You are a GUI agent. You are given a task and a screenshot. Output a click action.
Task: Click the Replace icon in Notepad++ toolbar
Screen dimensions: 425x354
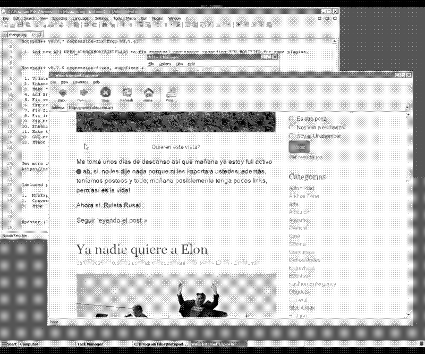coord(113,25)
